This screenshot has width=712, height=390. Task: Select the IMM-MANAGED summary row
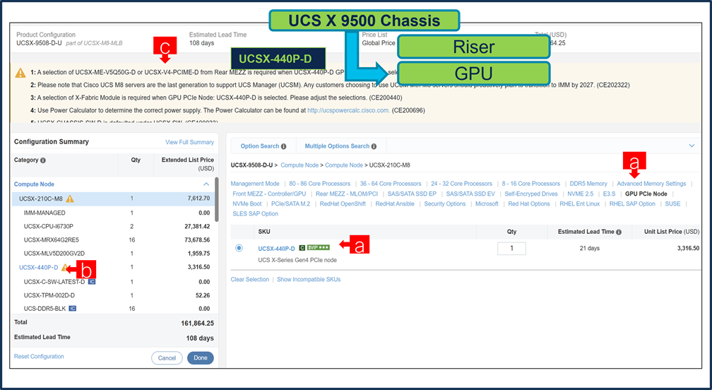click(113, 213)
